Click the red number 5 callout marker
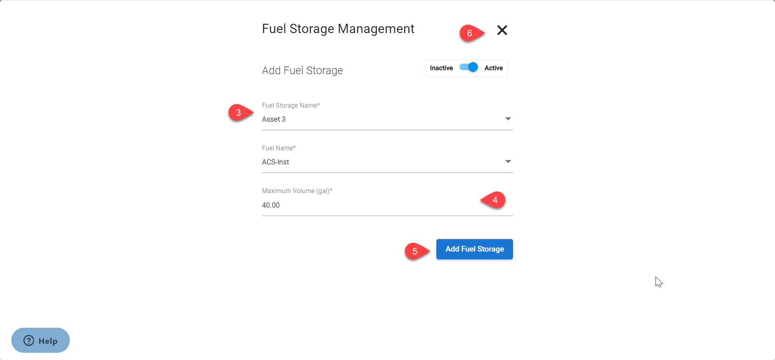Screen dimensions: 775x360 [x=415, y=251]
